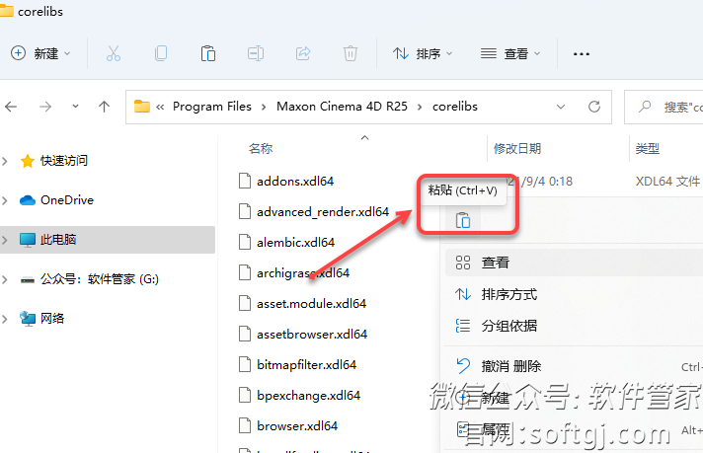The width and height of the screenshot is (703, 453).
Task: Click the 名称 column header
Action: pos(261,148)
